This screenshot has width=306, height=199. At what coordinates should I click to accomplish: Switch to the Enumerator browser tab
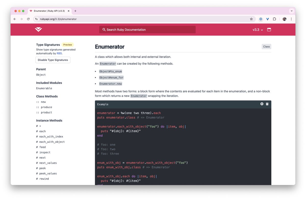tap(48, 11)
